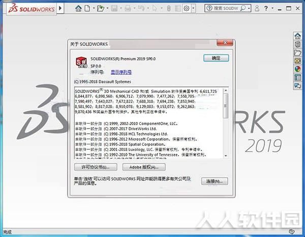The image size is (305, 237).
Task: Click the greyed Save disk icon
Action: click(114, 8)
